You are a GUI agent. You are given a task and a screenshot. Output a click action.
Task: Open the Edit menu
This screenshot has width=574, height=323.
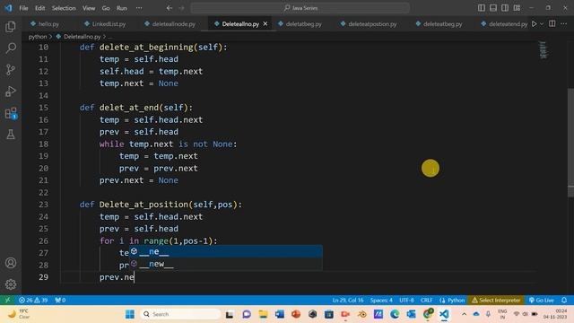[x=39, y=8]
